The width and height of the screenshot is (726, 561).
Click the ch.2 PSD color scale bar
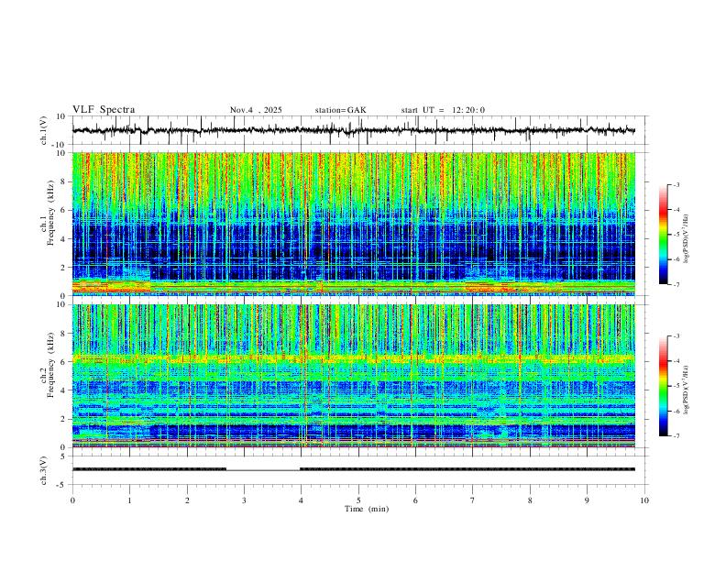663,386
